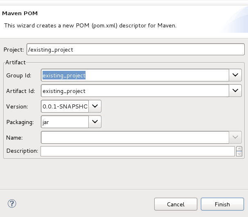Click the Name: label
This screenshot has height=217, width=248.
coord(14,138)
